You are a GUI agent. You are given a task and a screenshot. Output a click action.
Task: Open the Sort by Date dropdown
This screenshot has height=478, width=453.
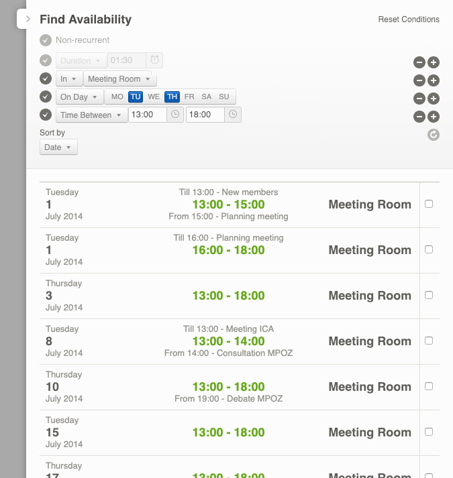point(58,147)
